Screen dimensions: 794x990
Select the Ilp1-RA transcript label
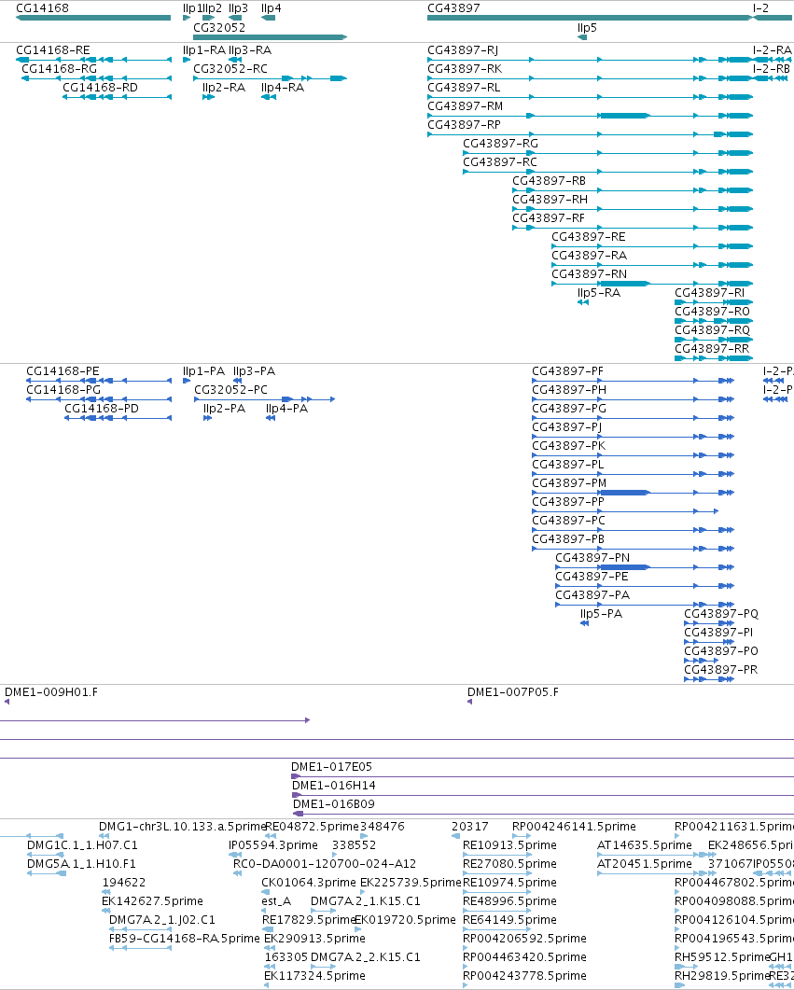(x=203, y=49)
